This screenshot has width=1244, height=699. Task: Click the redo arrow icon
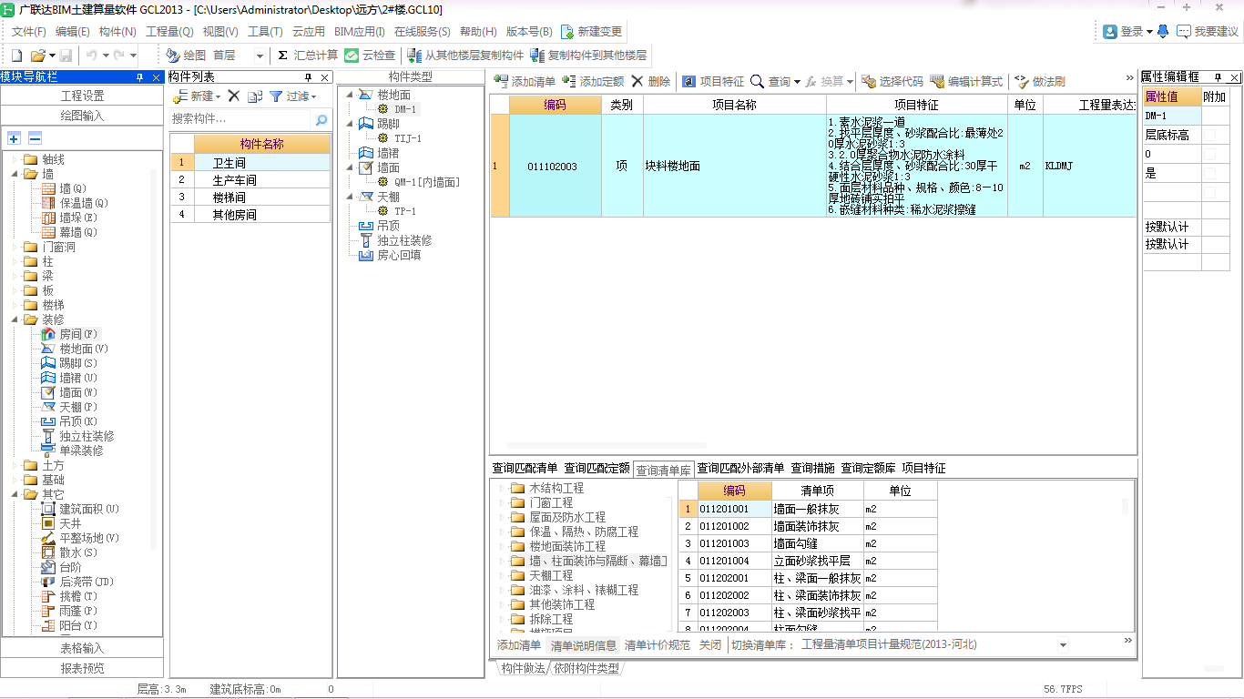coord(120,56)
